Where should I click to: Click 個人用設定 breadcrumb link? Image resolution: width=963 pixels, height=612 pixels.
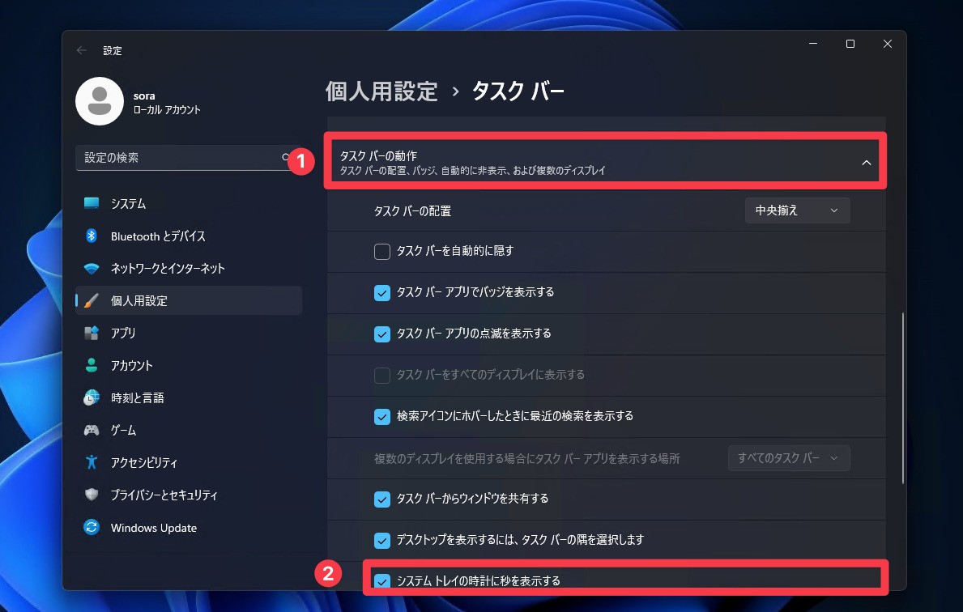click(x=381, y=91)
